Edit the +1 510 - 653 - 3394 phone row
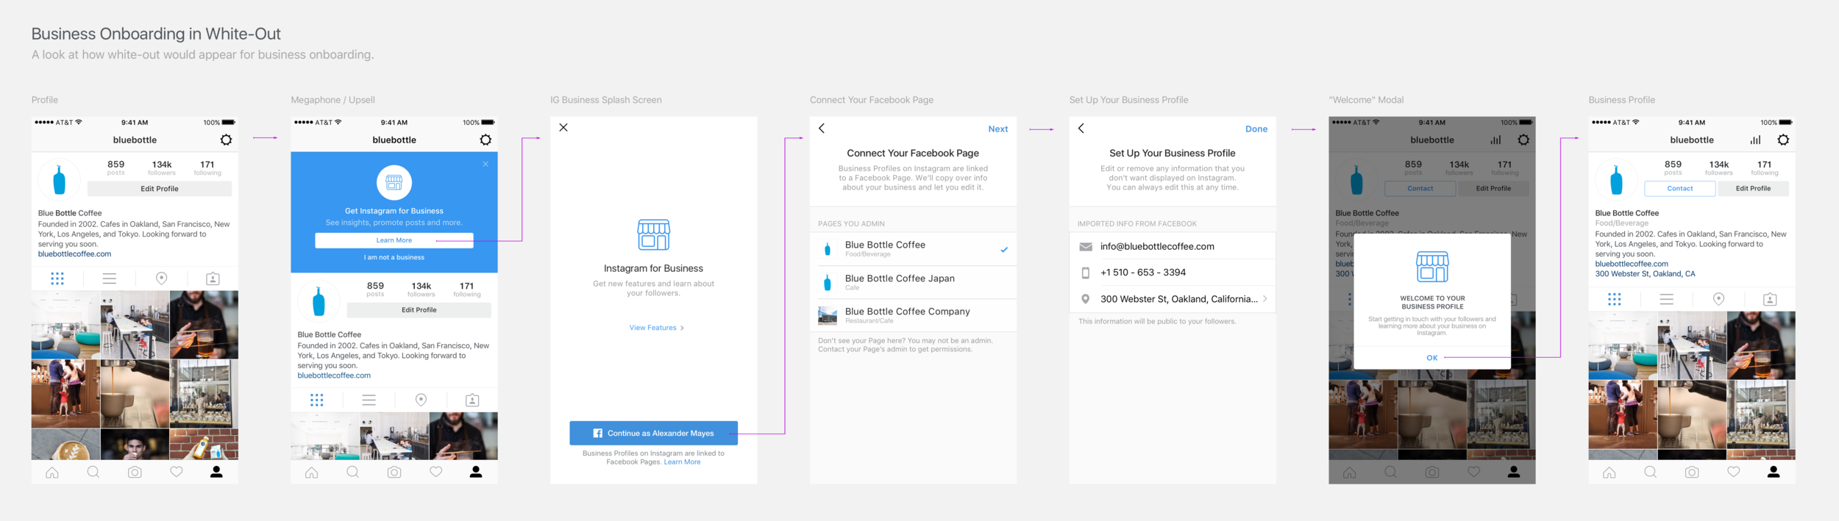This screenshot has width=1839, height=521. click(1173, 273)
